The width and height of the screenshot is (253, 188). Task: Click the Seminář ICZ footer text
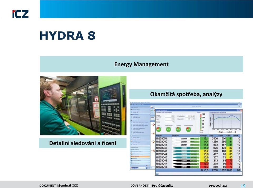click(x=68, y=186)
